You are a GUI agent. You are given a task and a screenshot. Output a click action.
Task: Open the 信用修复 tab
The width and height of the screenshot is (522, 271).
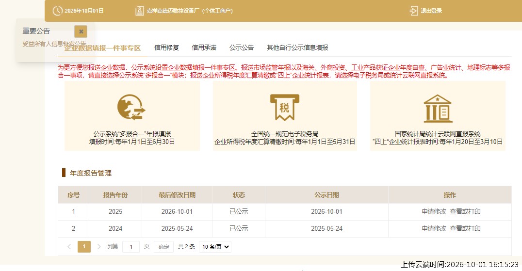[166, 48]
